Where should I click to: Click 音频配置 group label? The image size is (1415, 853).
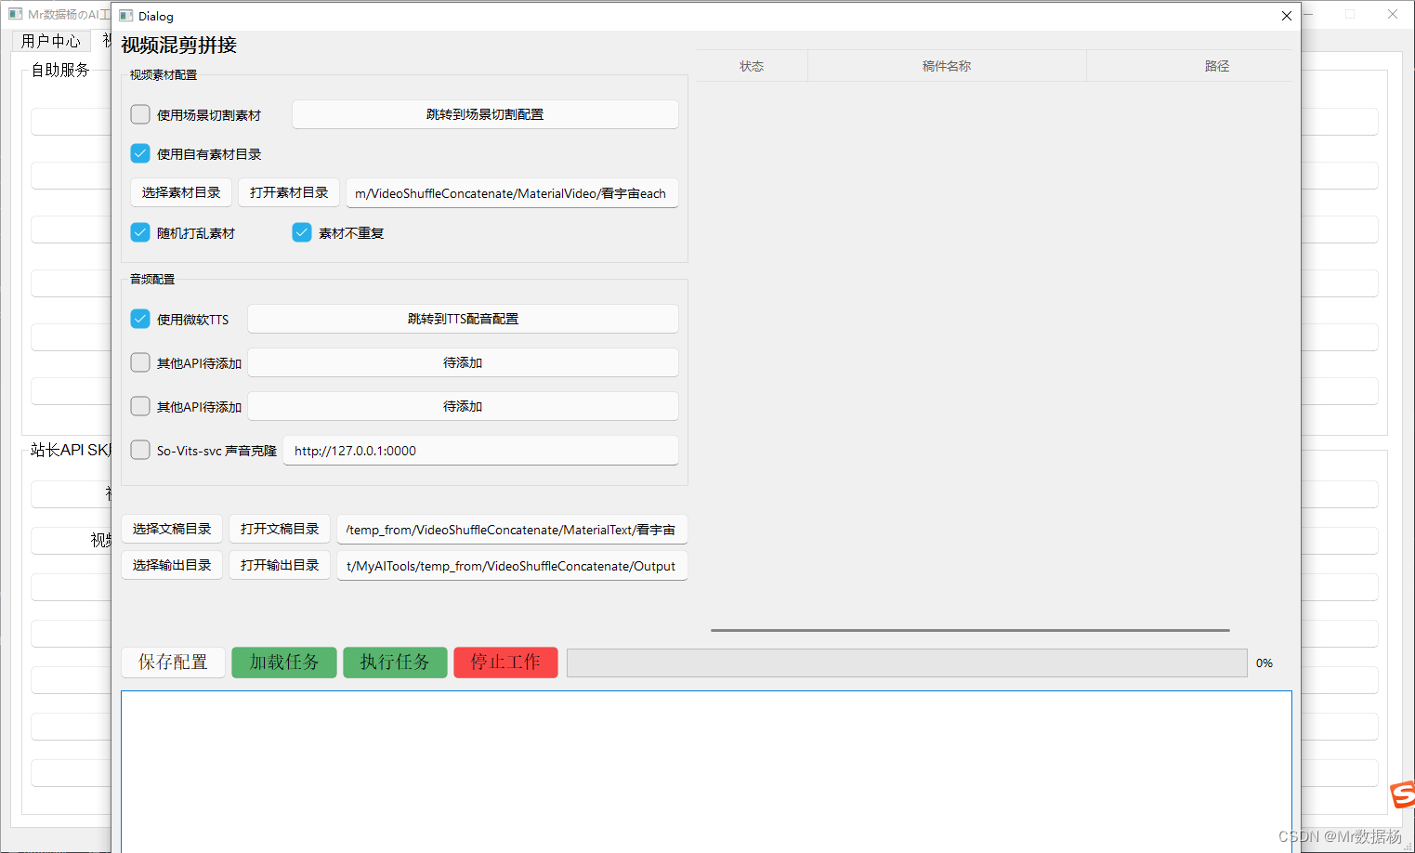152,279
